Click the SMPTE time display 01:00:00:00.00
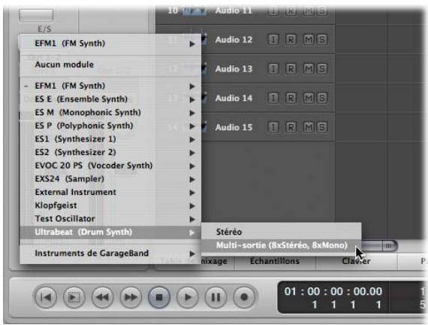This screenshot has height=325, width=428. pyautogui.click(x=333, y=292)
